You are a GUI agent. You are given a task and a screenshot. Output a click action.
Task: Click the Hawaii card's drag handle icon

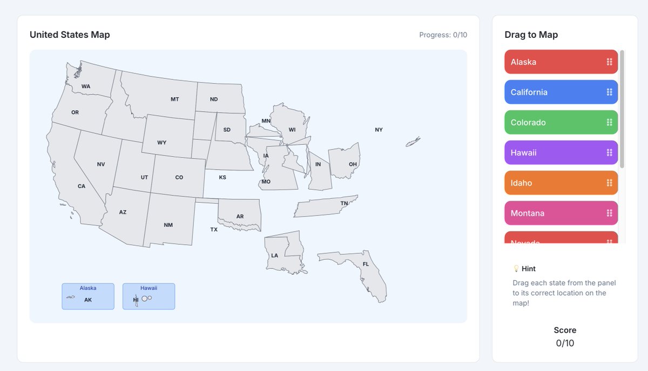click(x=609, y=153)
